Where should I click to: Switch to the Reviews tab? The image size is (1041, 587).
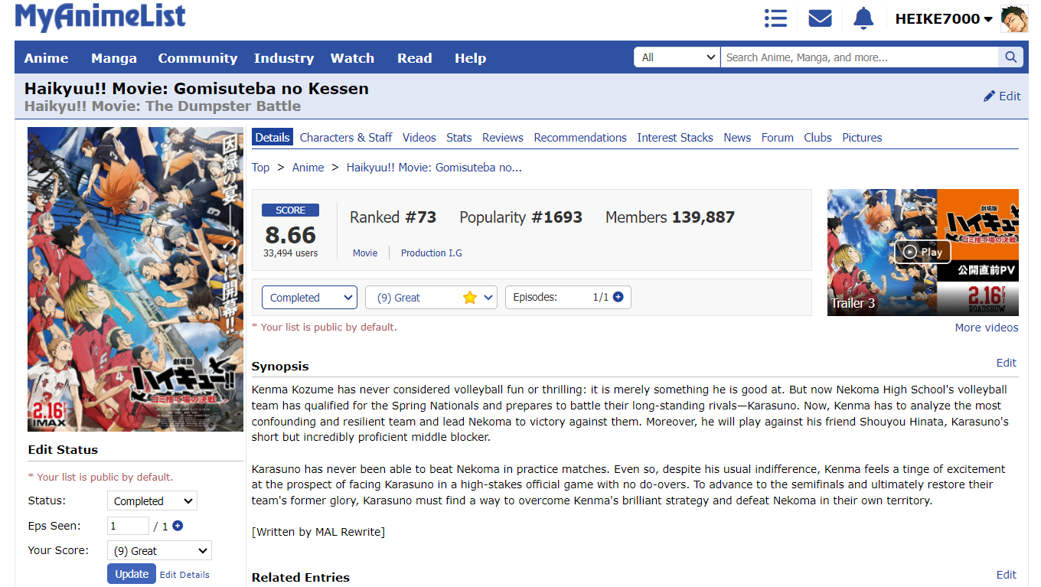click(x=503, y=138)
